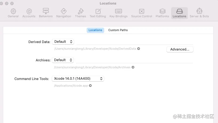Switch to the Custom Paths tab
The image size is (218, 123).
point(118,30)
